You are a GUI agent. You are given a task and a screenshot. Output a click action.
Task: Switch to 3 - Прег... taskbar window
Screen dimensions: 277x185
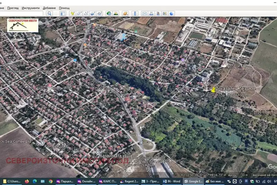pos(150,181)
